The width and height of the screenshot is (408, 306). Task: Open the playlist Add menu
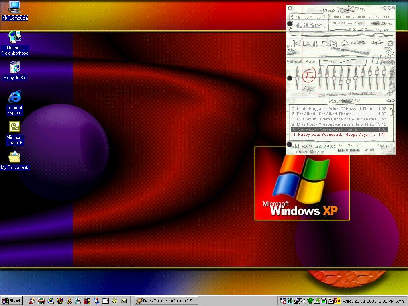[294, 146]
